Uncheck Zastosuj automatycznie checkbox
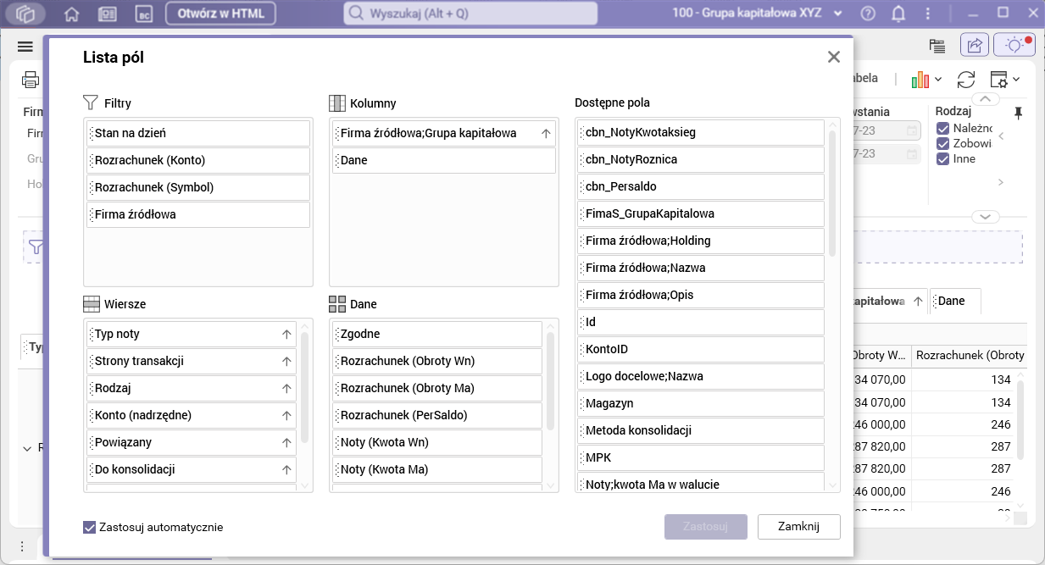The width and height of the screenshot is (1045, 565). click(x=90, y=527)
